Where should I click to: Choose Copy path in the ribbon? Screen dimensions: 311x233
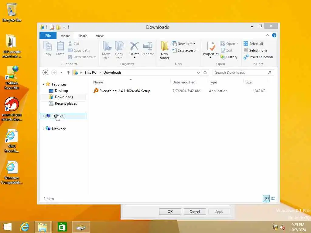[x=79, y=50]
